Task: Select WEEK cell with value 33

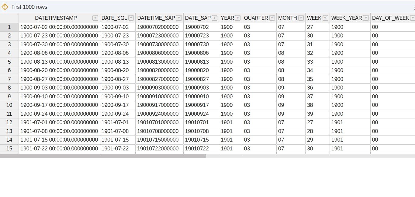Action: (x=317, y=62)
